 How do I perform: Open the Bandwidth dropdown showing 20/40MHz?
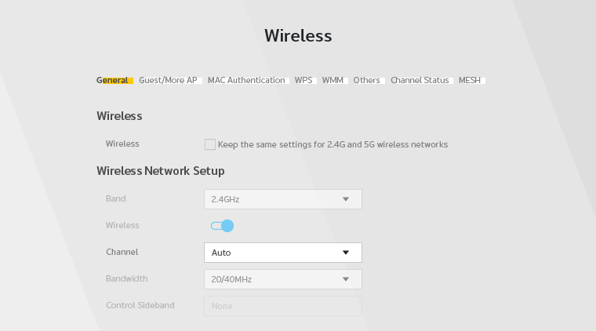(282, 279)
